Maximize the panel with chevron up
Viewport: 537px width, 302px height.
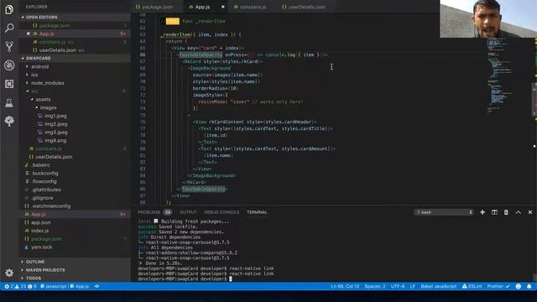tap(519, 212)
